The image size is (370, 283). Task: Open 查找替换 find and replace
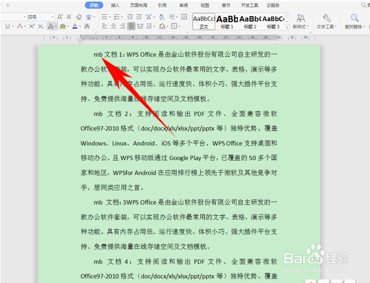coord(355,22)
